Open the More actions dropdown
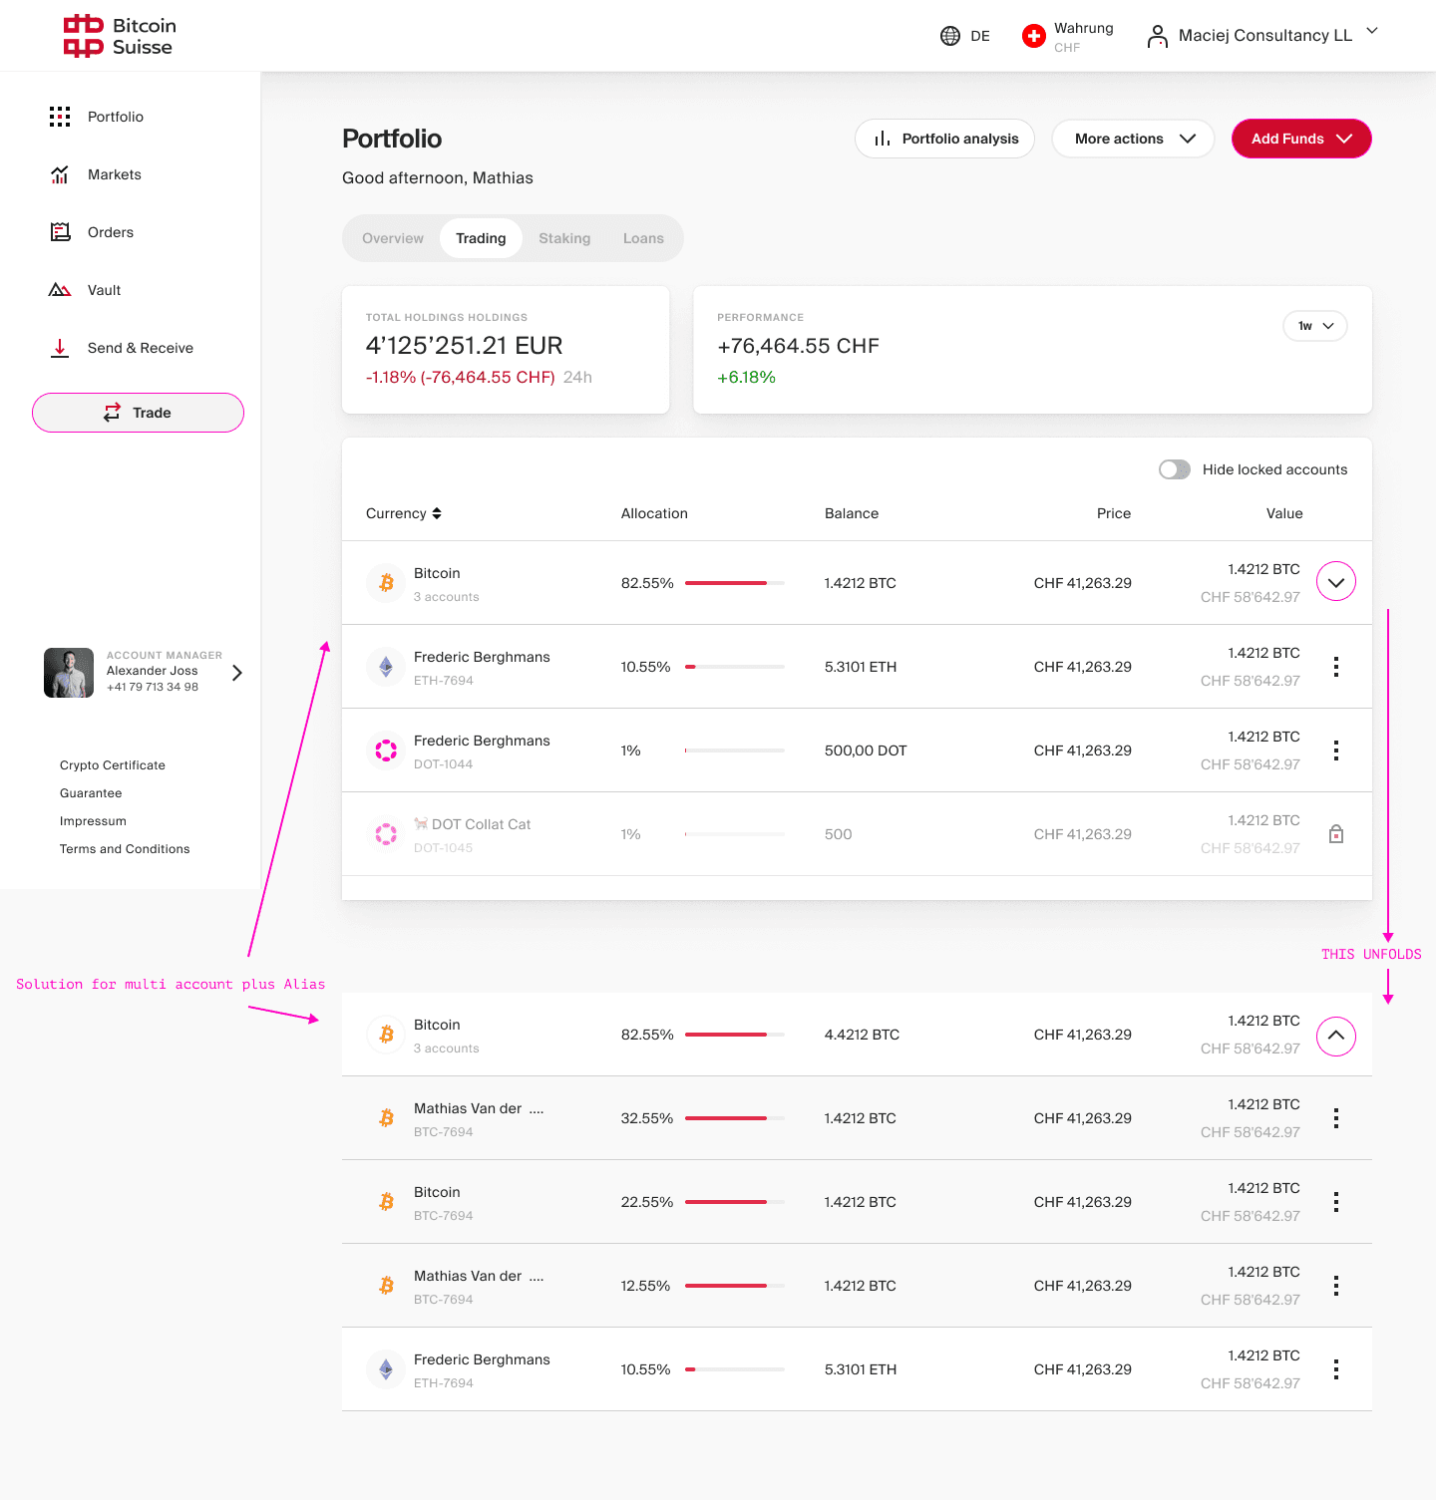Screen dimensions: 1436x1500 1133,139
